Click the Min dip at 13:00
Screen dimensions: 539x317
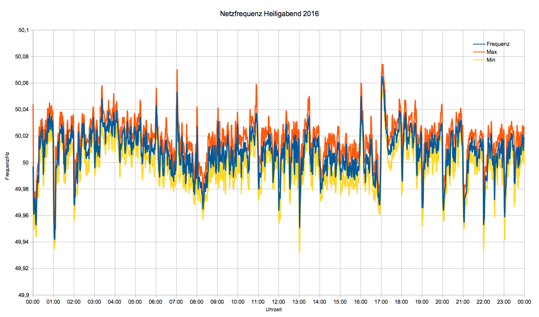(299, 250)
